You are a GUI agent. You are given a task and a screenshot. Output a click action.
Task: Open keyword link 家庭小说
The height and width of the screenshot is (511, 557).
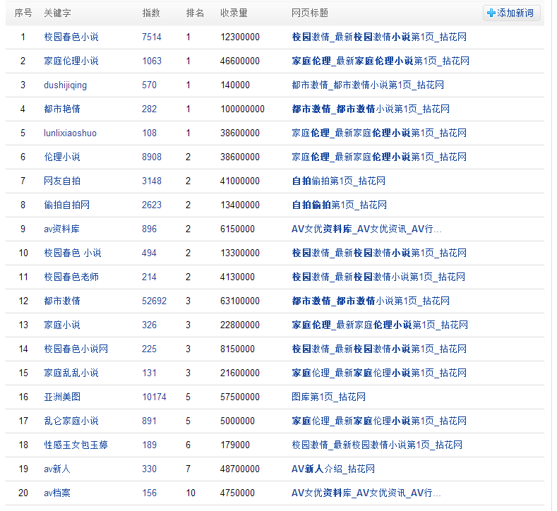pyautogui.click(x=62, y=325)
